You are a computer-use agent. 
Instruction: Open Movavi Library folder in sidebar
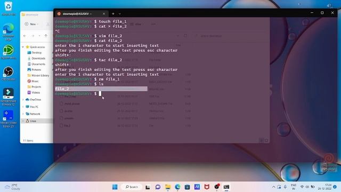point(38,75)
